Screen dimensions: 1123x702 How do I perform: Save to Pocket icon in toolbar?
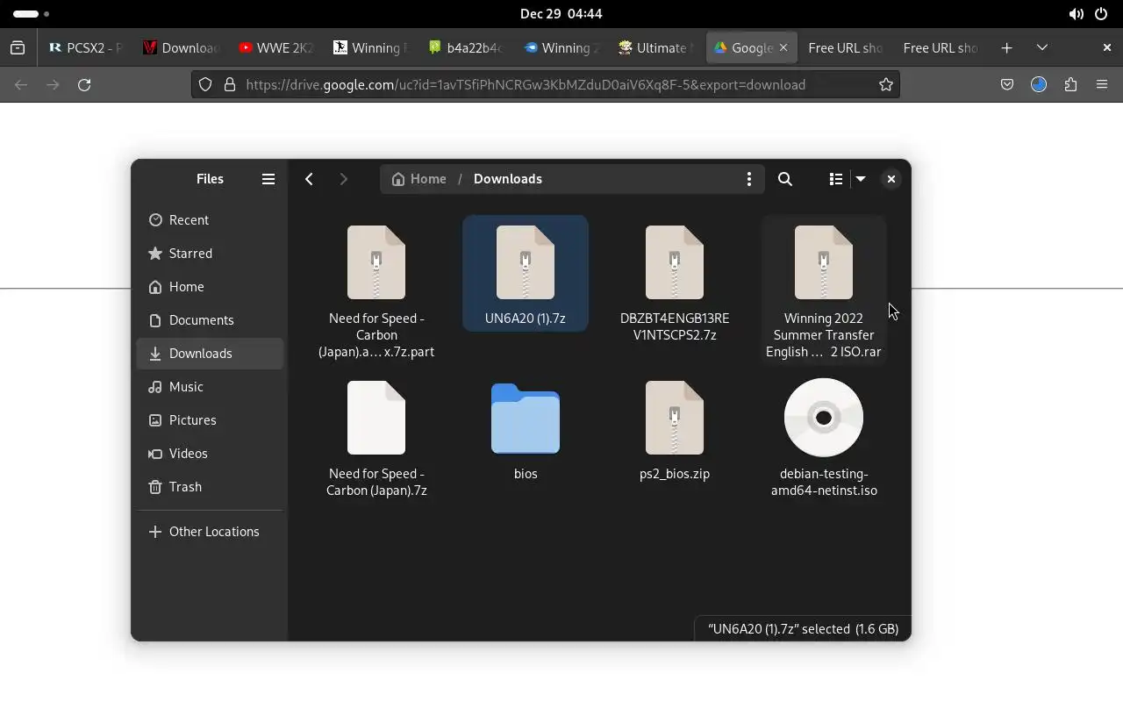pyautogui.click(x=1007, y=85)
